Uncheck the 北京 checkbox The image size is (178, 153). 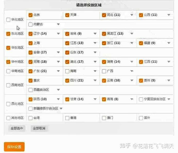pyautogui.click(x=31, y=15)
